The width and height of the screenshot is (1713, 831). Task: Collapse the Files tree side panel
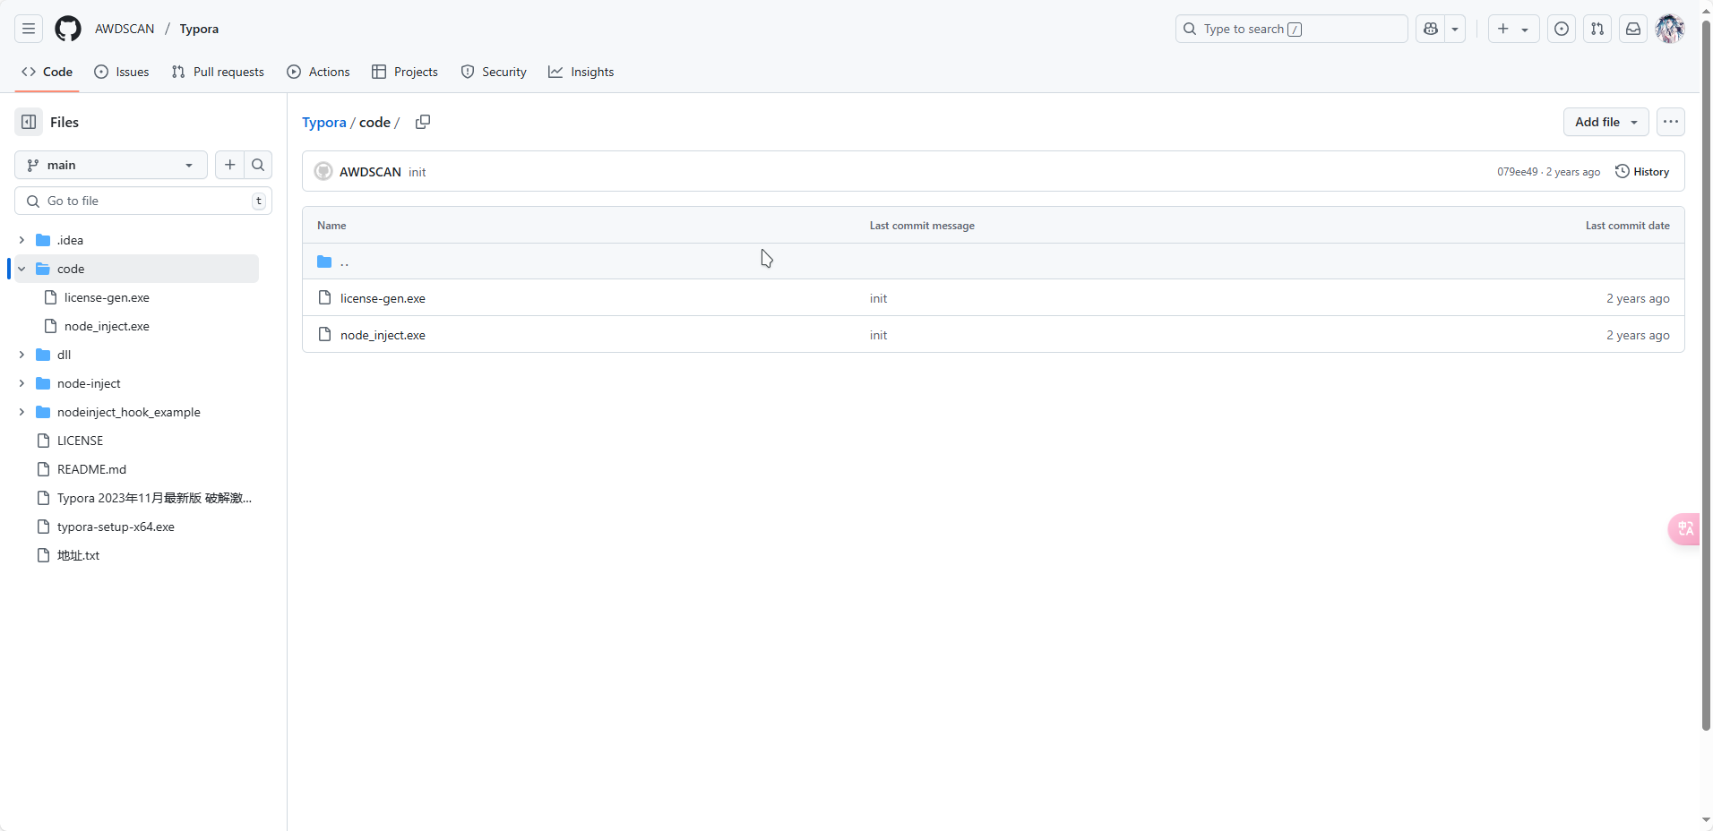pyautogui.click(x=29, y=122)
